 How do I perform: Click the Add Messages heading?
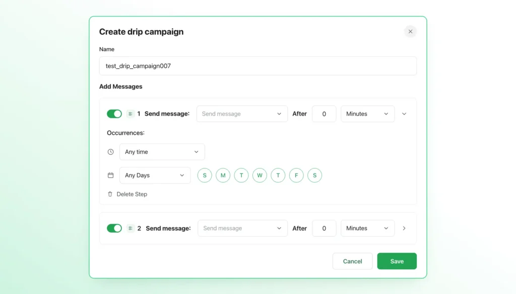121,86
